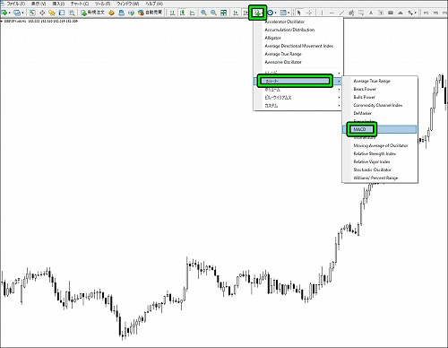Screen dimensions: 448x348
Task: Choose Average Directional Movement Index
Action: point(298,46)
